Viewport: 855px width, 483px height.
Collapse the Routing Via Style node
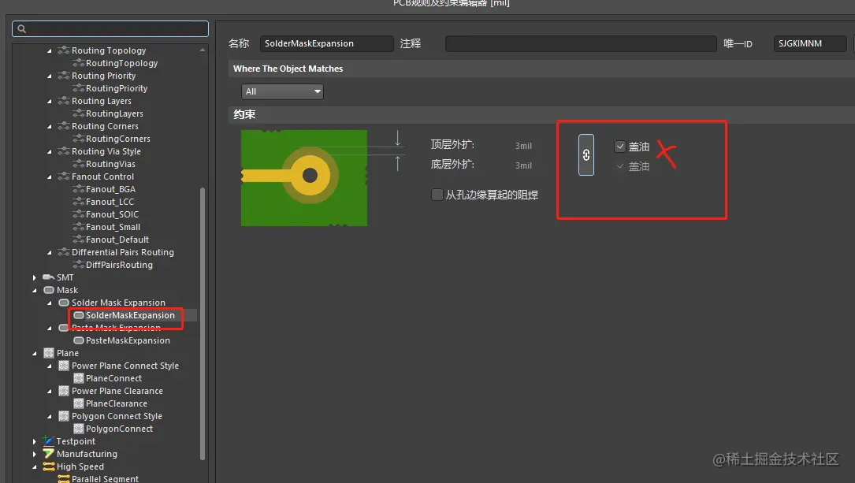[50, 151]
